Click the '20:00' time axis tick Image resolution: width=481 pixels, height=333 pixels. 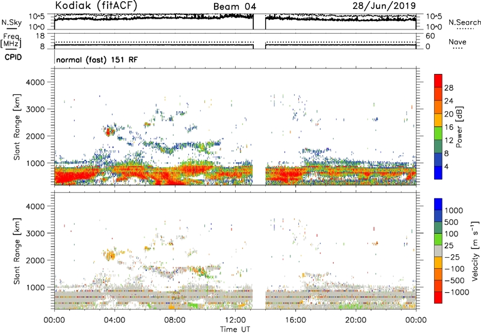point(356,320)
